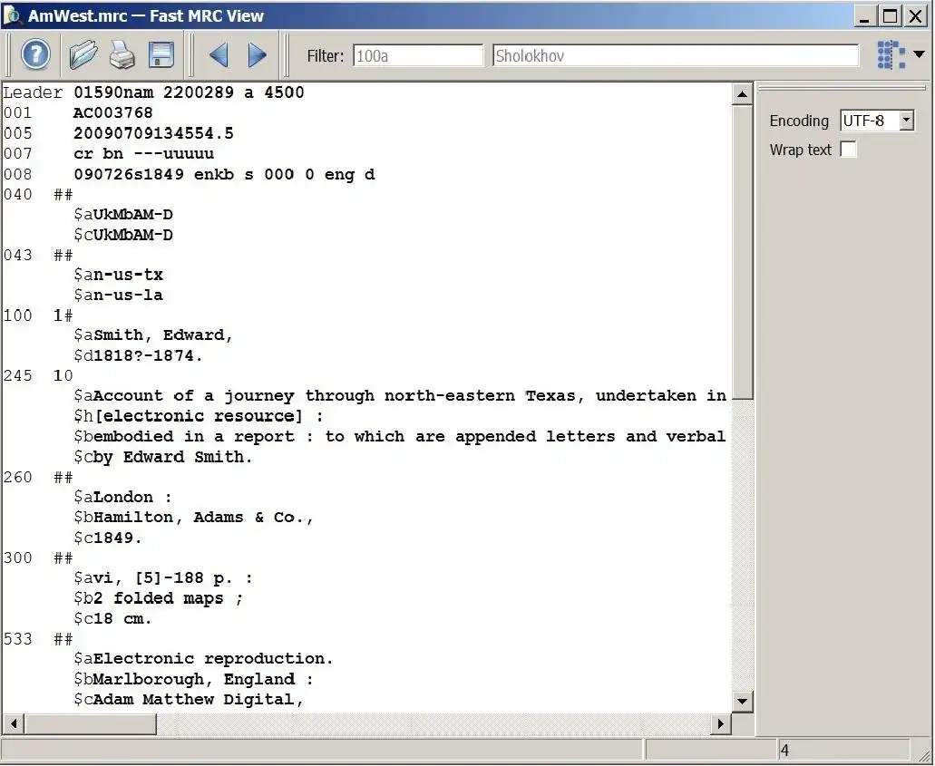Click the horizontal scrollbar left arrow
Screen dimensions: 935x766
13,723
